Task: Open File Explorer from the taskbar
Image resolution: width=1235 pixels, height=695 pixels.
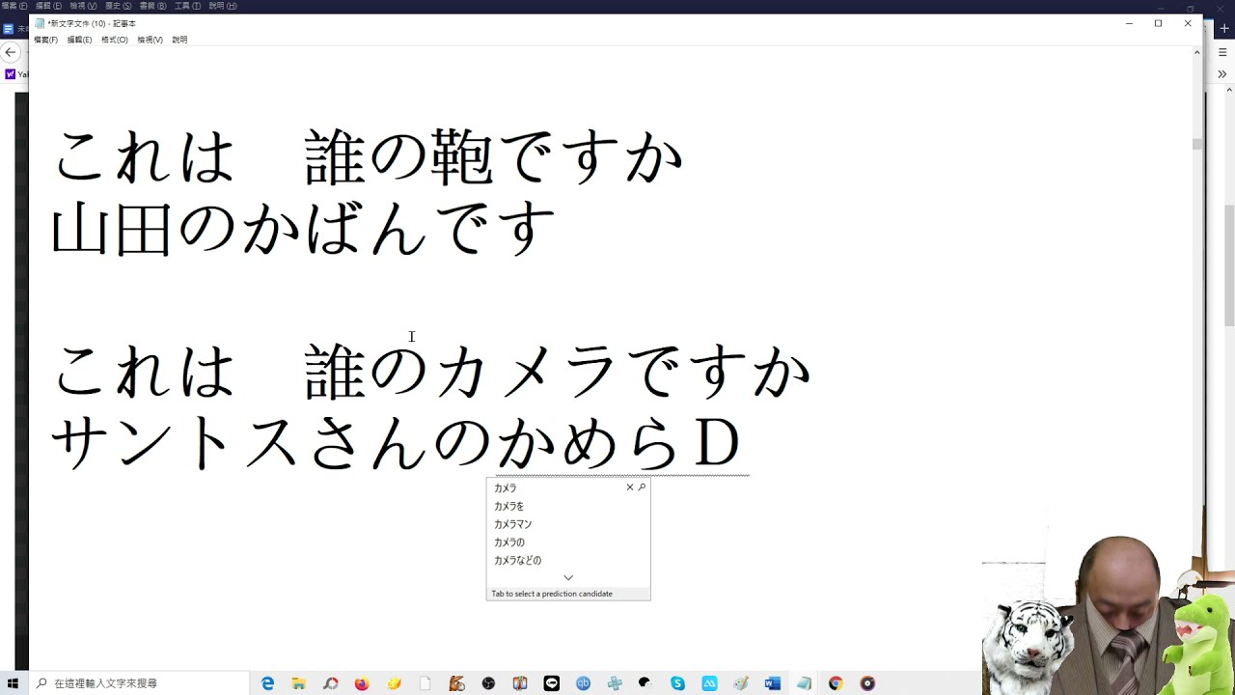Action: click(299, 683)
